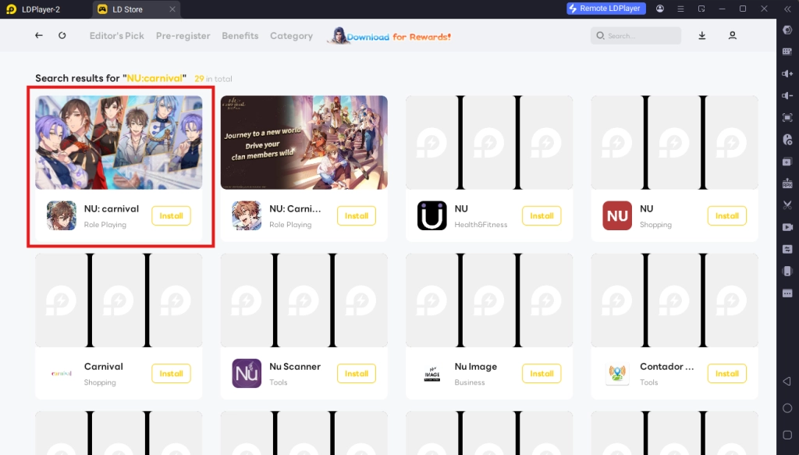Click the volume down icon

(x=787, y=95)
